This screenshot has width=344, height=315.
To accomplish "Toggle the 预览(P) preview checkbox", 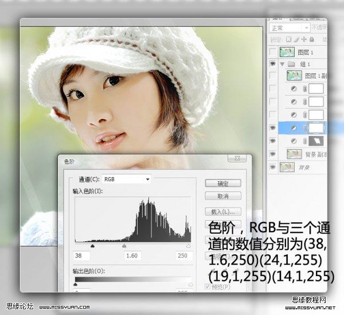I will pyautogui.click(x=208, y=286).
